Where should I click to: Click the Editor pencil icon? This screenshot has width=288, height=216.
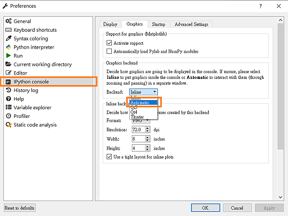9,73
